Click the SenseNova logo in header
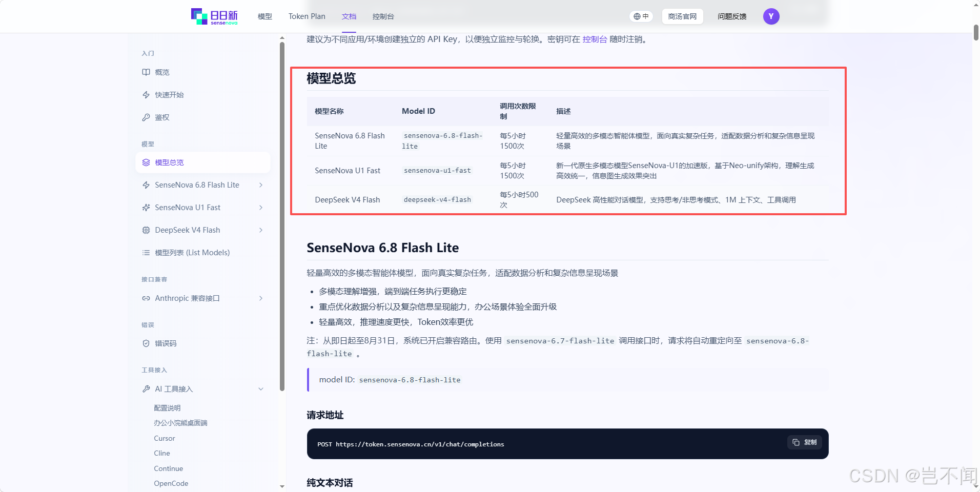 [x=214, y=16]
